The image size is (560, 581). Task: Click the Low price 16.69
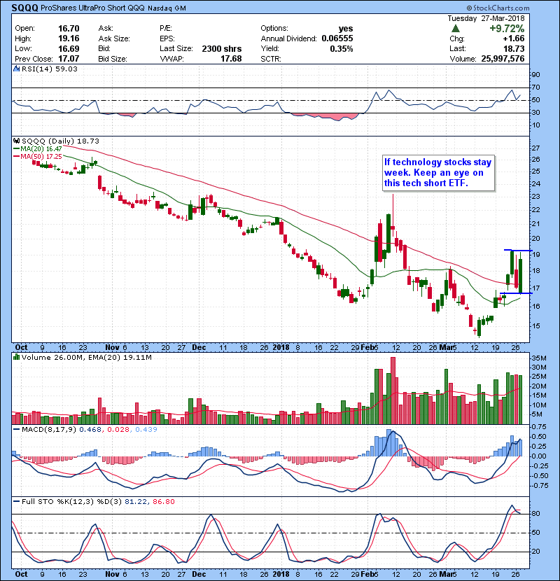tap(69, 48)
